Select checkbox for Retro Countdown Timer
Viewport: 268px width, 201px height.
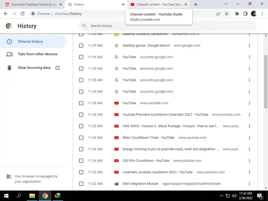(81, 138)
